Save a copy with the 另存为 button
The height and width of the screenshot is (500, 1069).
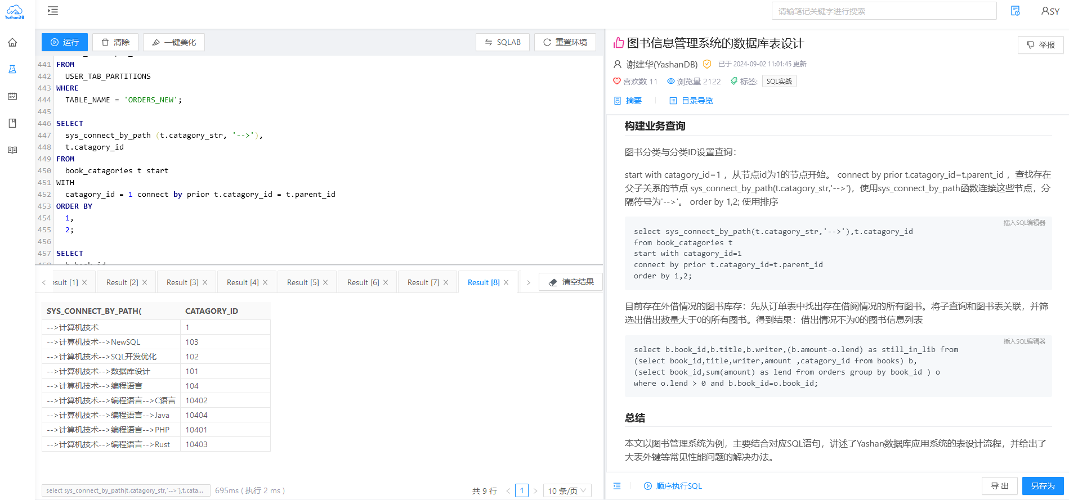click(1043, 486)
